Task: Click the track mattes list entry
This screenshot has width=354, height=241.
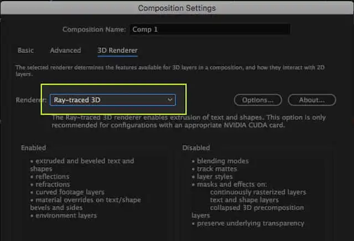Action: (215, 169)
